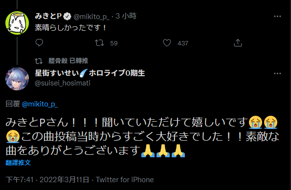Screen dimensions: 291x190
Task: Click the Twitter for iPhone source link
Action: point(125,180)
